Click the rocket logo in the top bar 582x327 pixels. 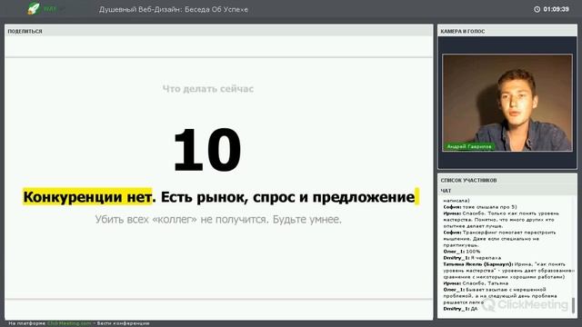click(34, 8)
